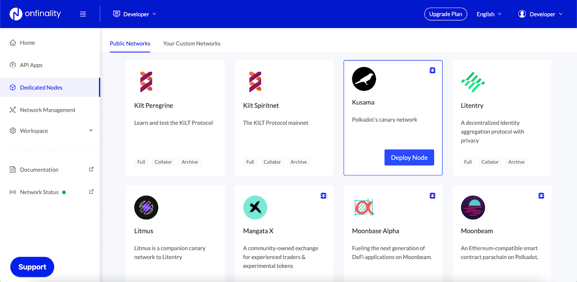Click "Polkadot's canary network" description
Image resolution: width=577 pixels, height=282 pixels.
(384, 120)
